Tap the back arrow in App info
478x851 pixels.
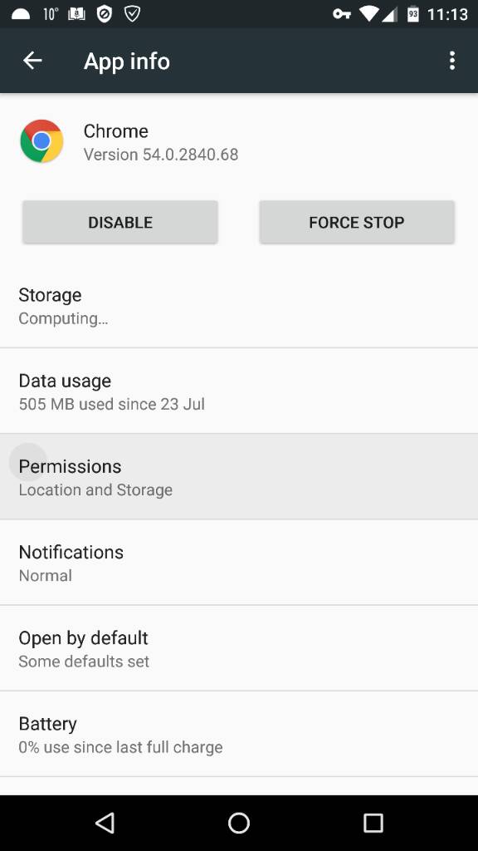(32, 60)
